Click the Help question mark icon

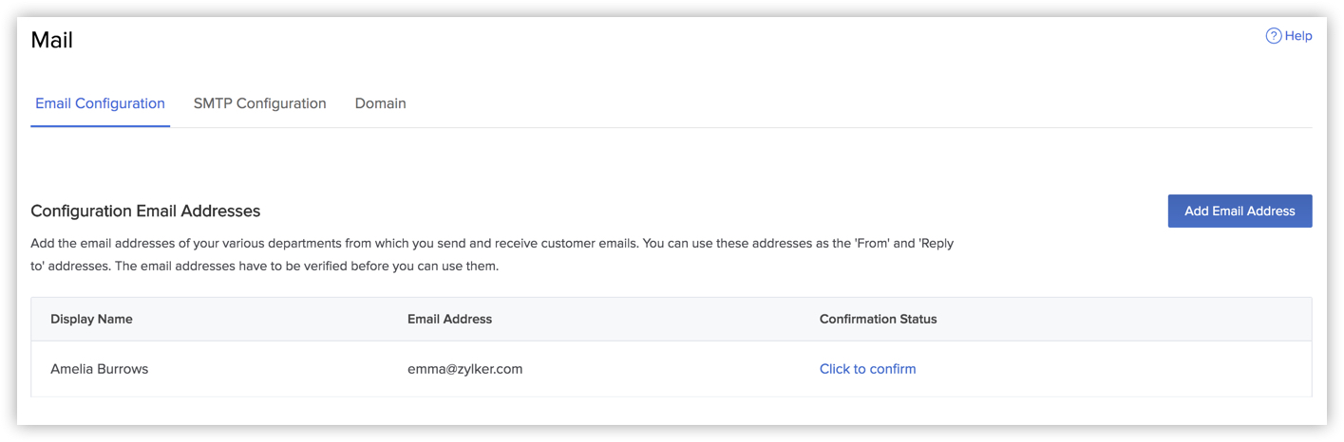tap(1274, 36)
